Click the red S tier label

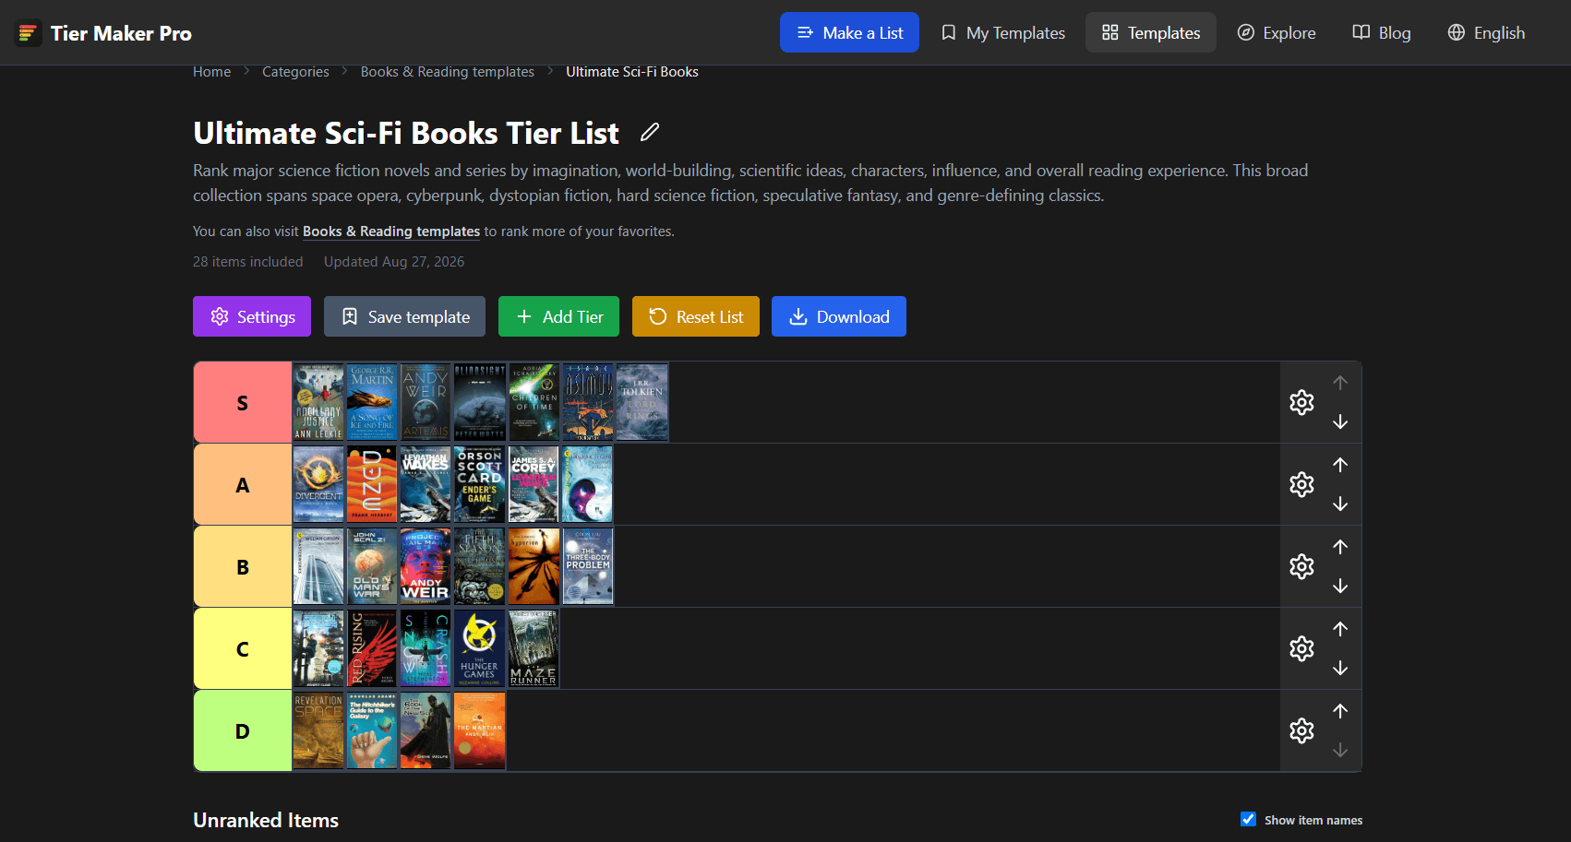pyautogui.click(x=243, y=402)
